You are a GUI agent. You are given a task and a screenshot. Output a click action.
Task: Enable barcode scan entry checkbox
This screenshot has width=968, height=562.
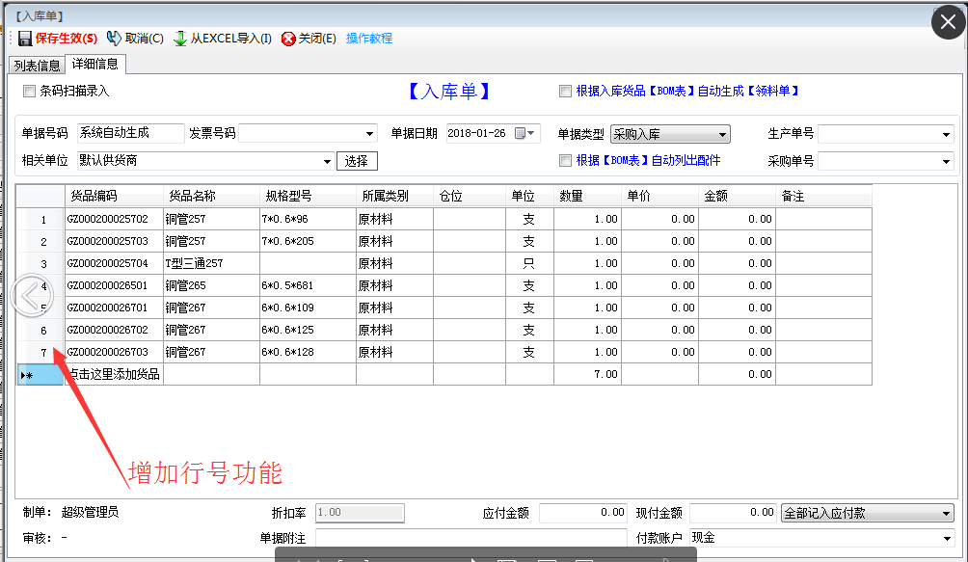(x=29, y=92)
